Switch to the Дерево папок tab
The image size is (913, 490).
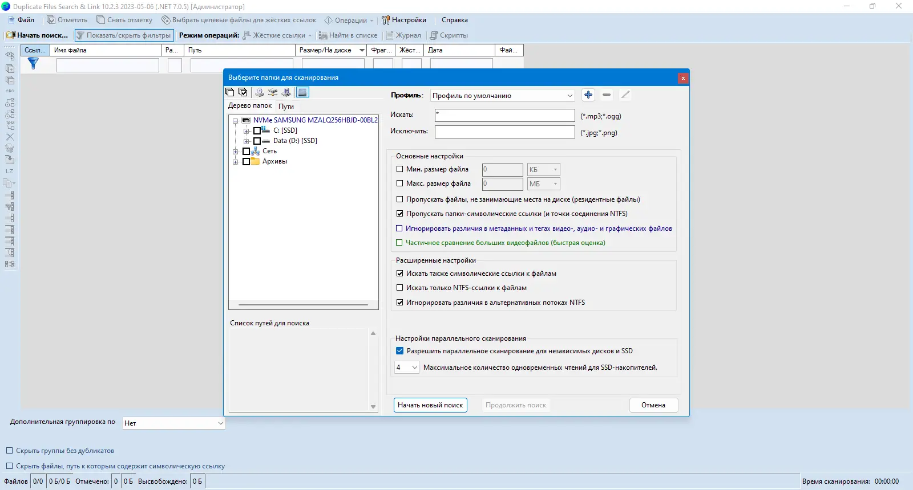point(250,106)
